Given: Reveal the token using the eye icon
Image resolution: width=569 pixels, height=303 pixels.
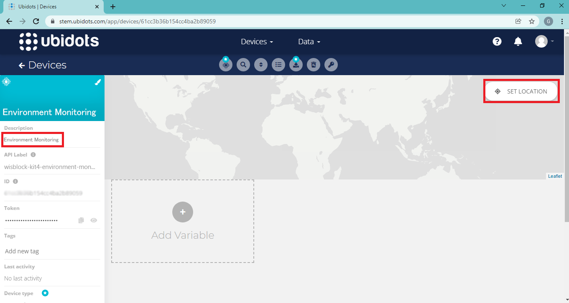Looking at the screenshot, I should pyautogui.click(x=94, y=220).
